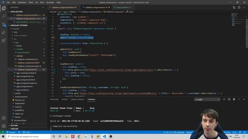Open notifications bell in status bar
The height and width of the screenshot is (139, 248).
(245, 132)
